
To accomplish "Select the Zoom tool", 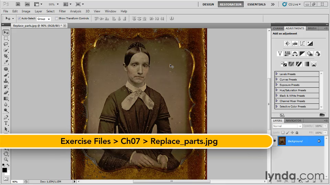I will click(x=6, y=159).
